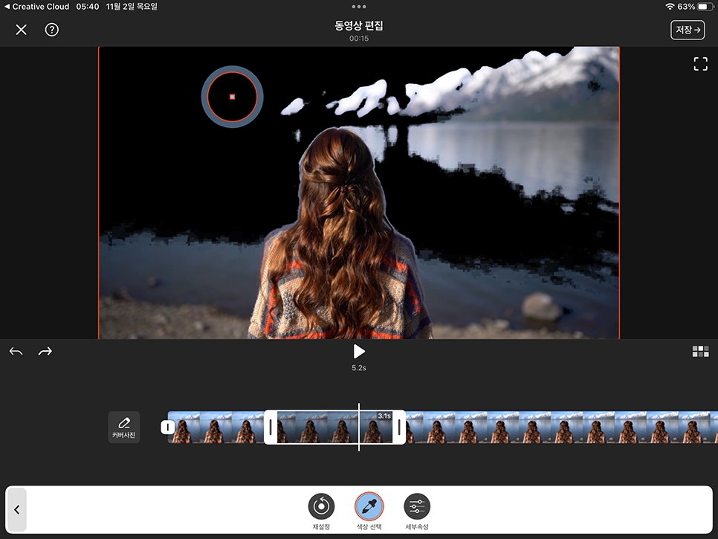Select the 재설정 reset tool

[321, 511]
